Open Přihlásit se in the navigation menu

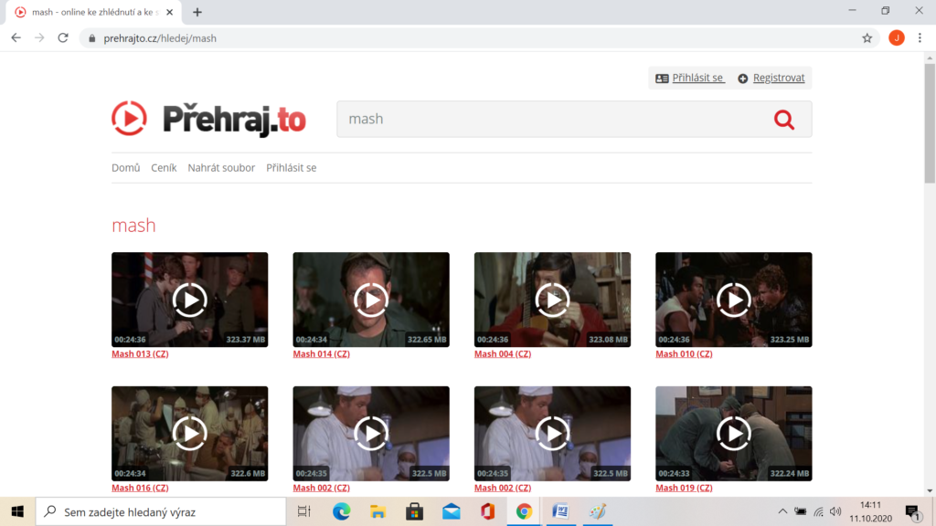click(292, 168)
